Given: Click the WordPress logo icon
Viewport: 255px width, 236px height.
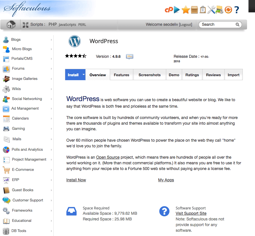Looking at the screenshot, I should tap(75, 41).
